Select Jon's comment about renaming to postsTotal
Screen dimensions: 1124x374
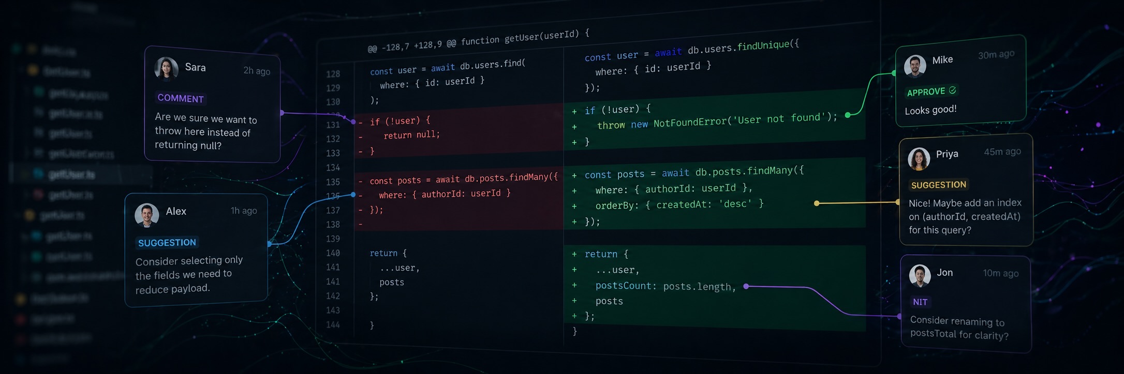click(959, 328)
